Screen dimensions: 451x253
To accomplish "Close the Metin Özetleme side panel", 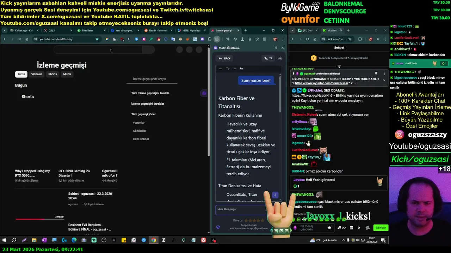I will 282,48.
